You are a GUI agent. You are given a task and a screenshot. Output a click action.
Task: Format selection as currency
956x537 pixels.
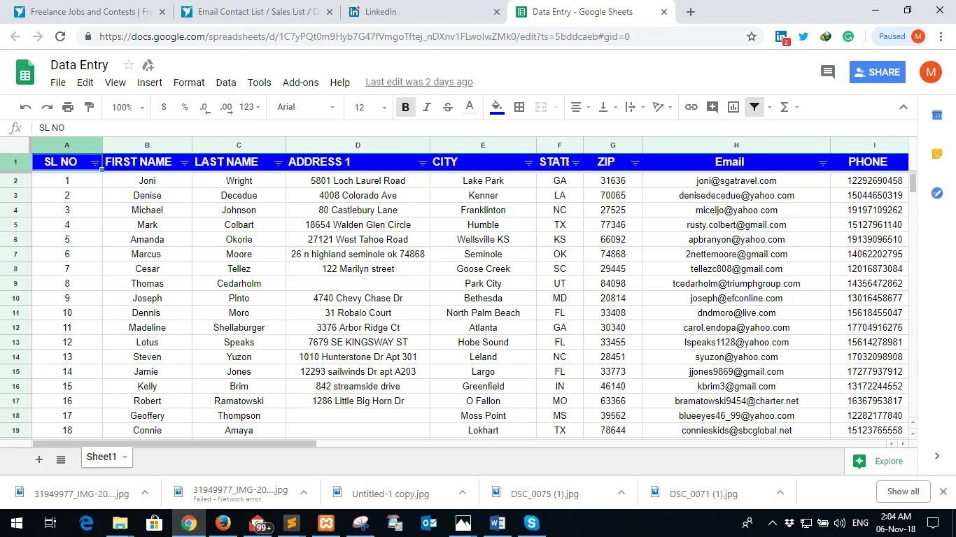[164, 107]
